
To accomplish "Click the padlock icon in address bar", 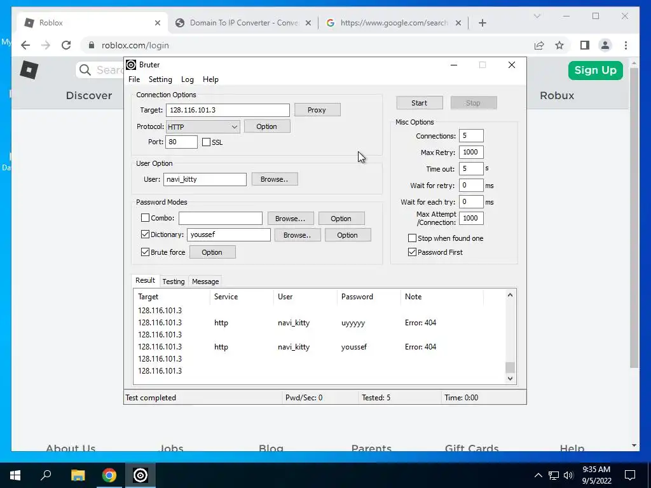I will click(92, 45).
